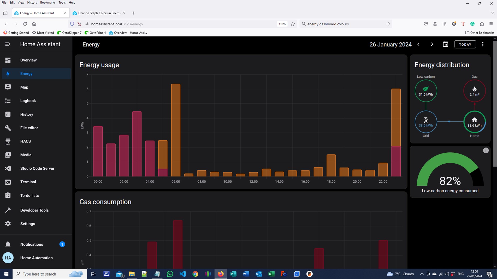
Task: Open the Getting Started bookmark link
Action: click(x=16, y=33)
